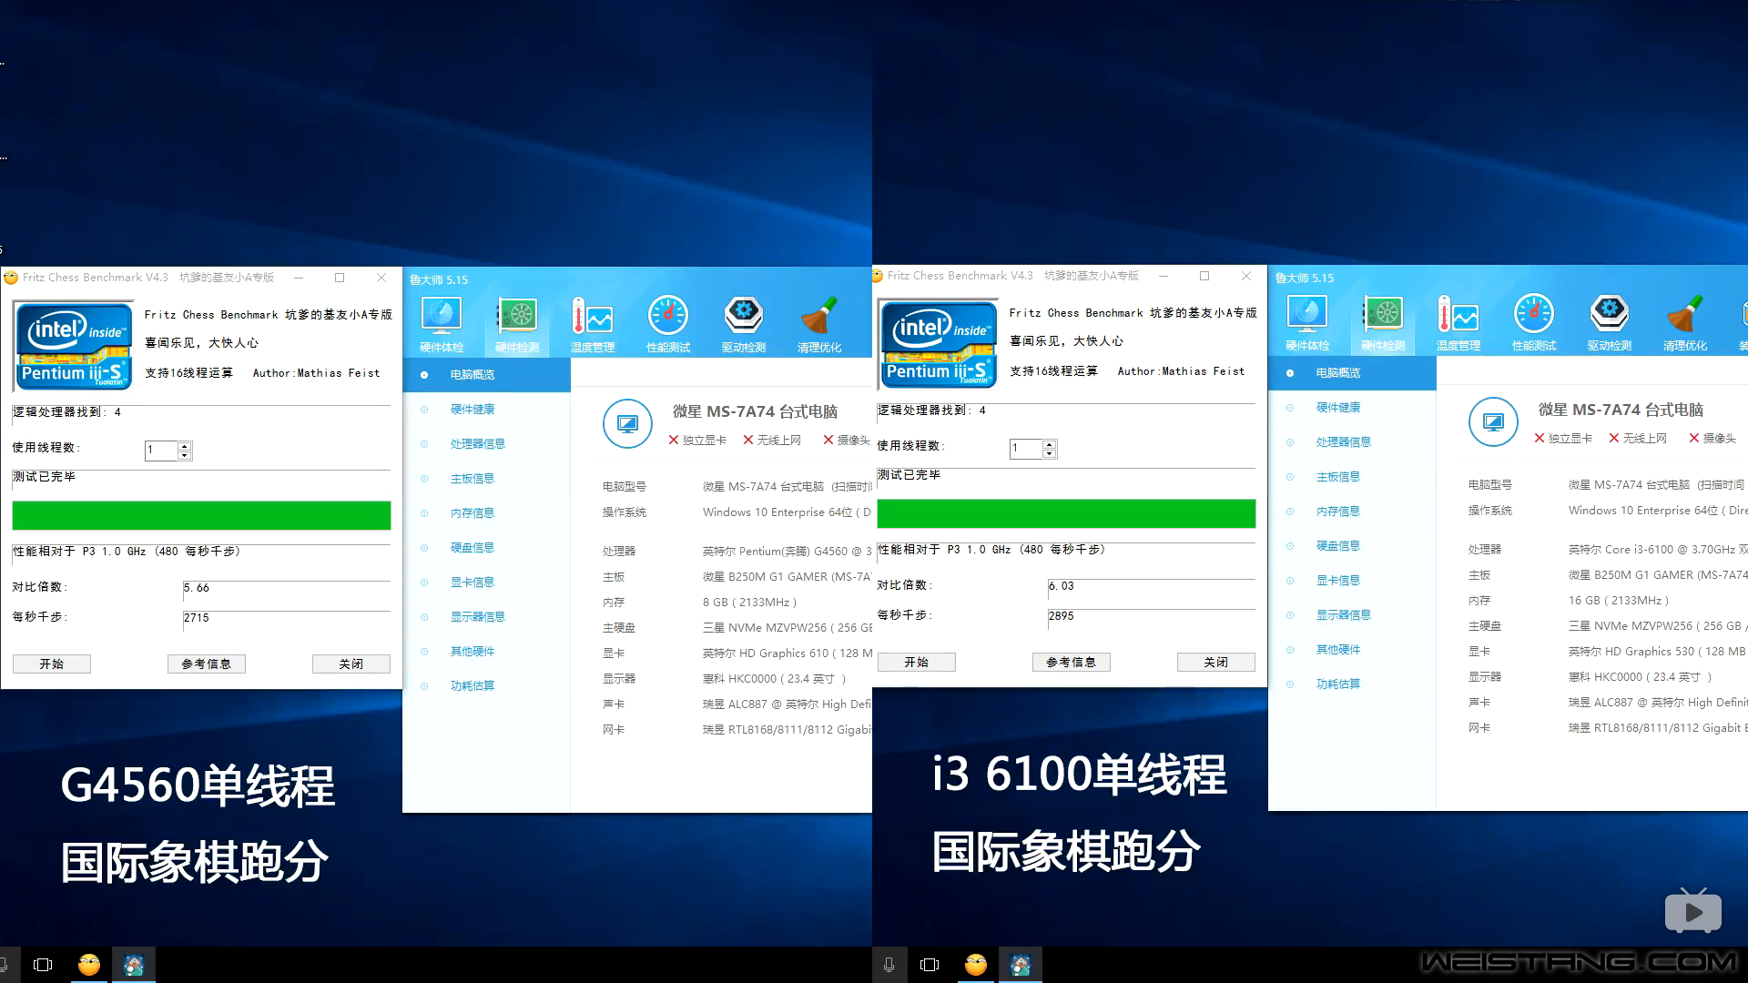Increase thread count in the Fritz window scoring 2715
Screen dimensions: 1748x983
click(x=185, y=446)
